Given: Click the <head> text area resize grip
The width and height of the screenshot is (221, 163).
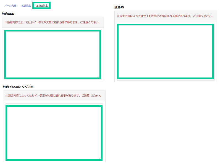Looking at the screenshot, I should pos(100,158).
